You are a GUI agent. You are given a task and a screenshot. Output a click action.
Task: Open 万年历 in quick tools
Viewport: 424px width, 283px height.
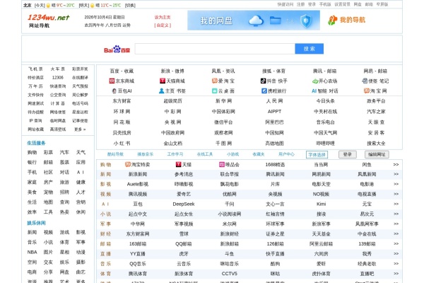(36, 86)
